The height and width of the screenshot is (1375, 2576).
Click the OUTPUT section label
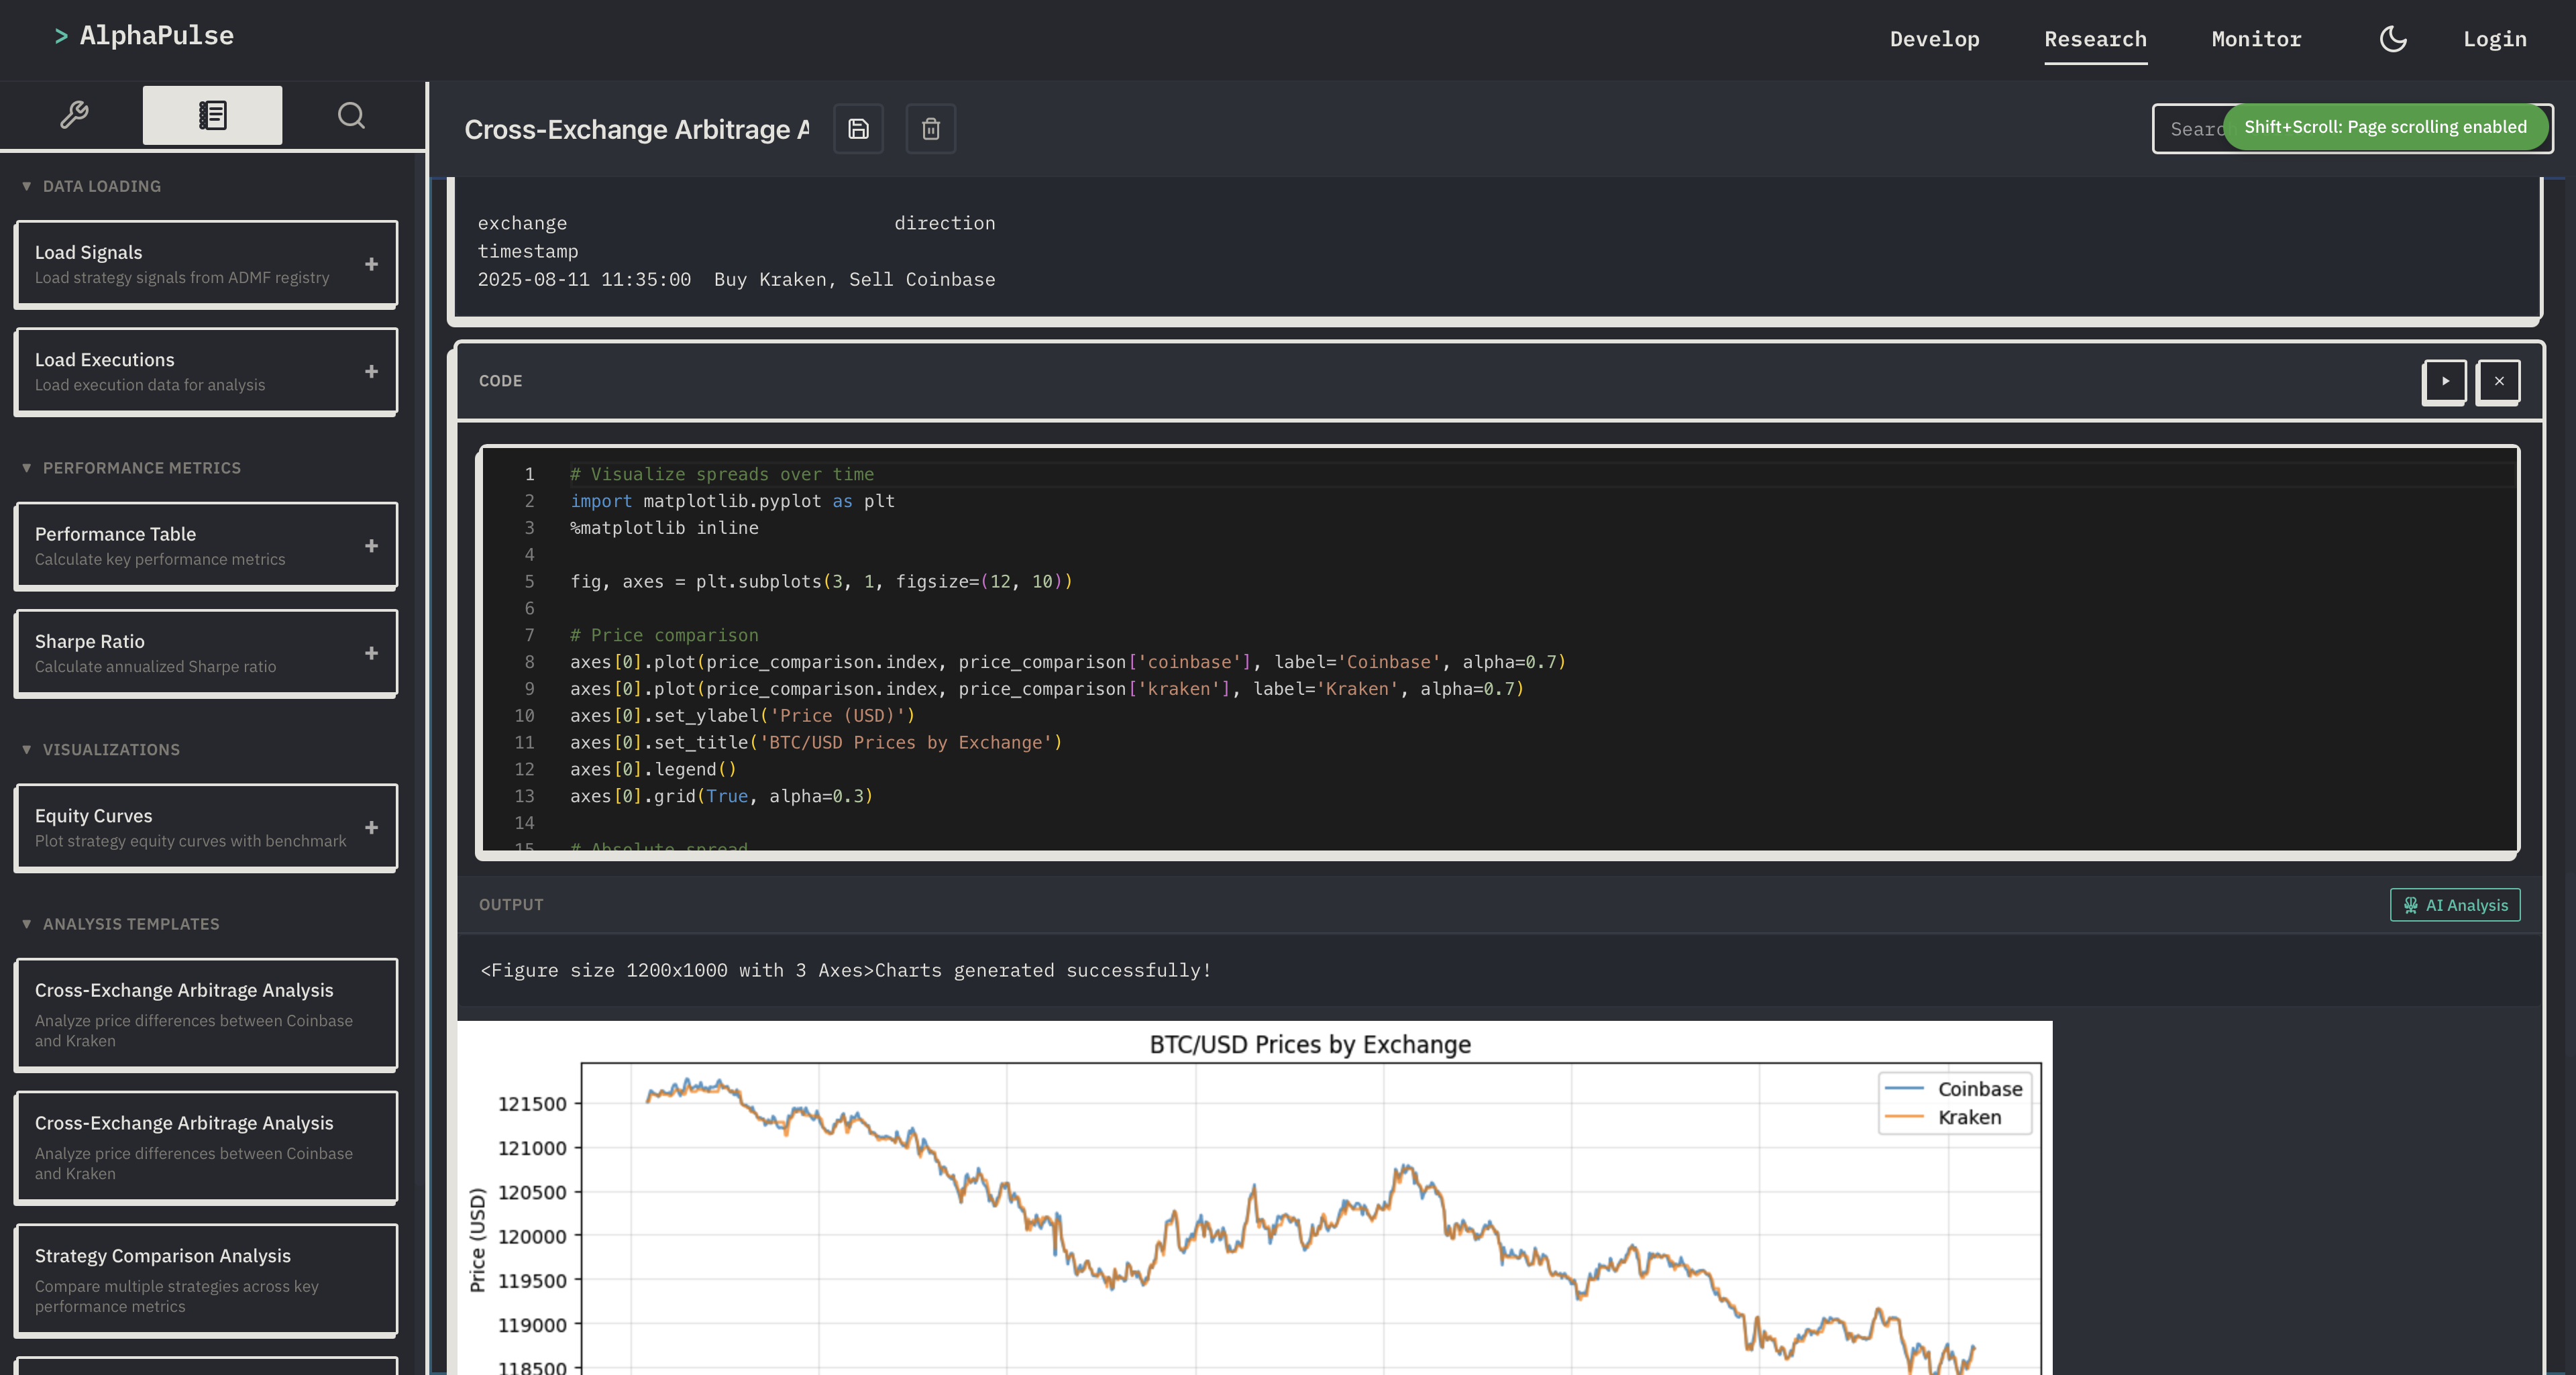point(511,905)
